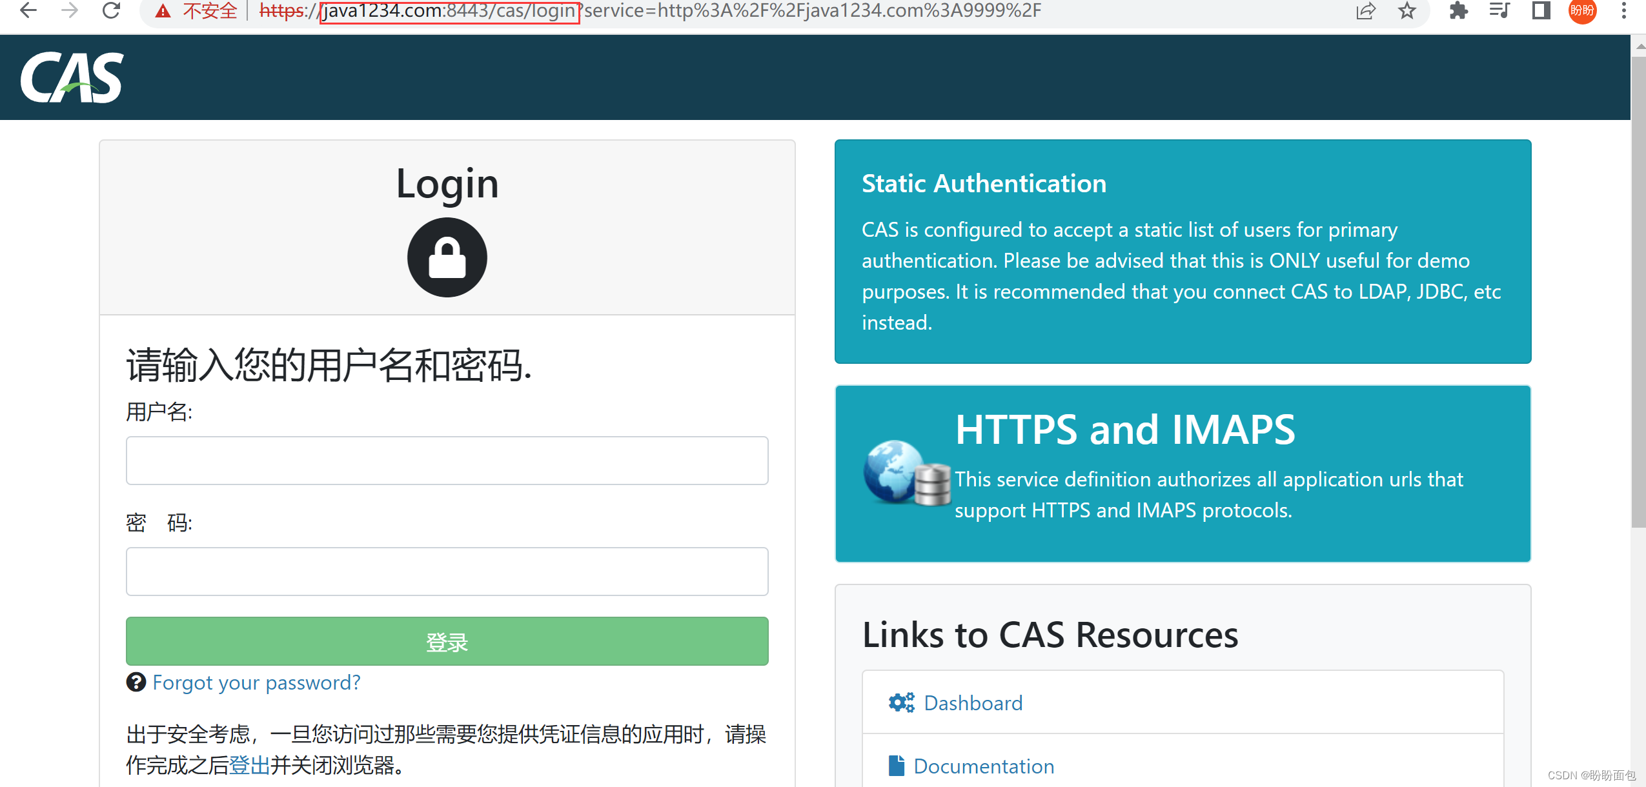Click the question mark help icon
Screen dimensions: 1646x787
[x=136, y=682]
